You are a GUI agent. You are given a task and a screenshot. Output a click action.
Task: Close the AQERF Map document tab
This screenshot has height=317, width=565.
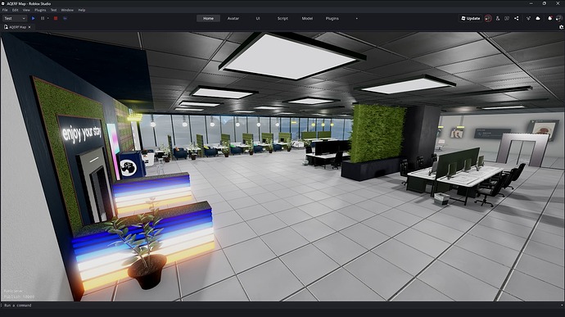29,27
